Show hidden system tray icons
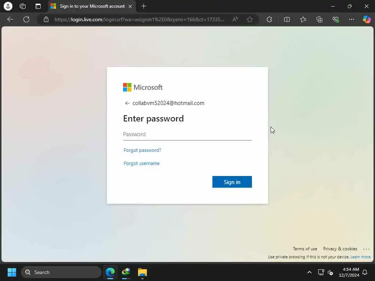Viewport: 375px width, 281px height. point(309,272)
